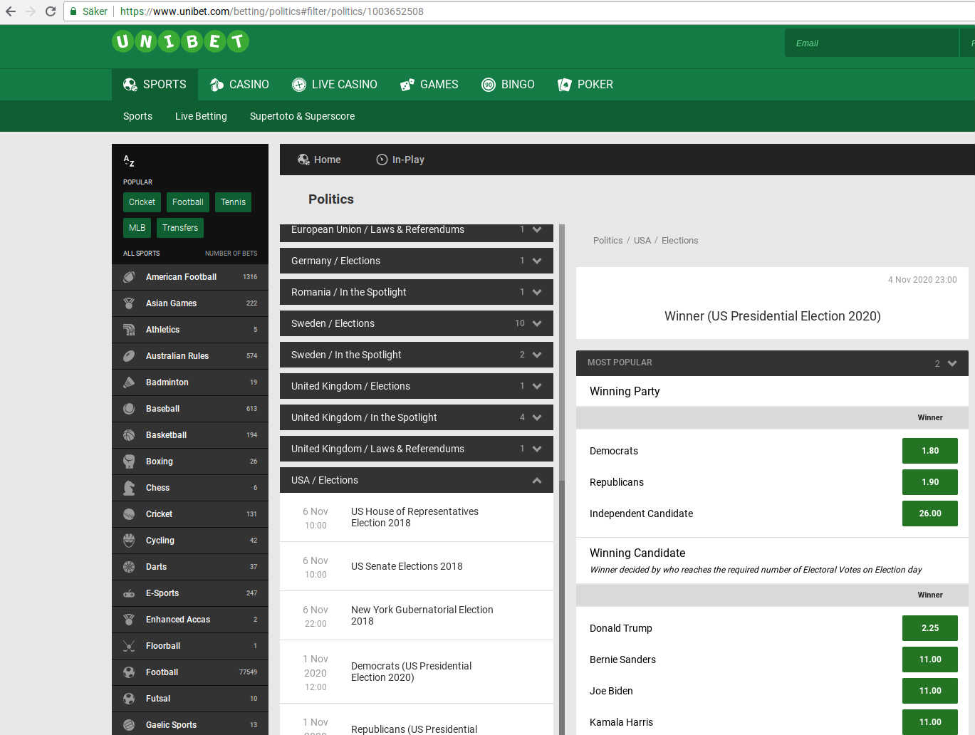Select Republicans odds 1.90
The image size is (975, 735).
(x=929, y=482)
